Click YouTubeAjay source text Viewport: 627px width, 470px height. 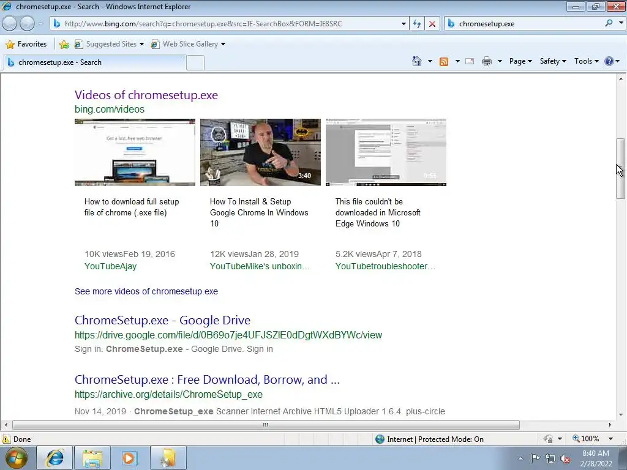[110, 266]
